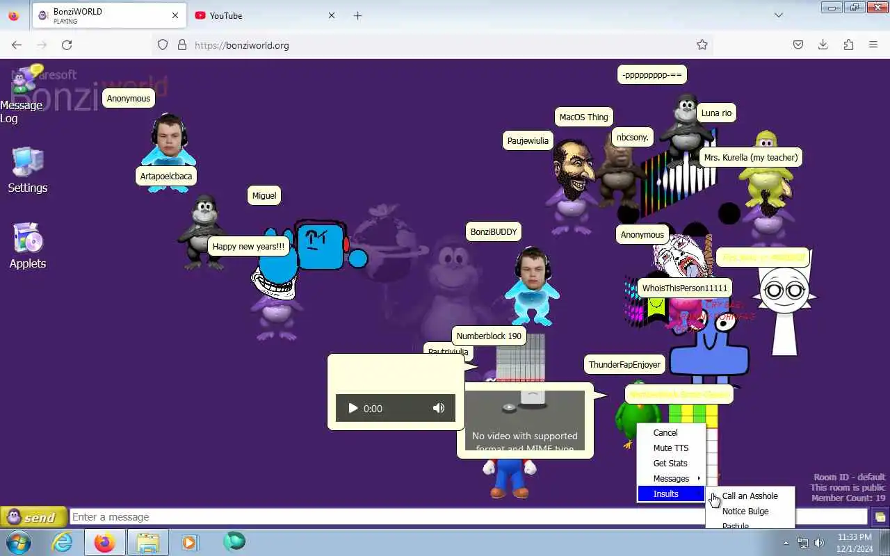Open the highlighted Insults submenu entry
This screenshot has width=890, height=556.
[672, 493]
